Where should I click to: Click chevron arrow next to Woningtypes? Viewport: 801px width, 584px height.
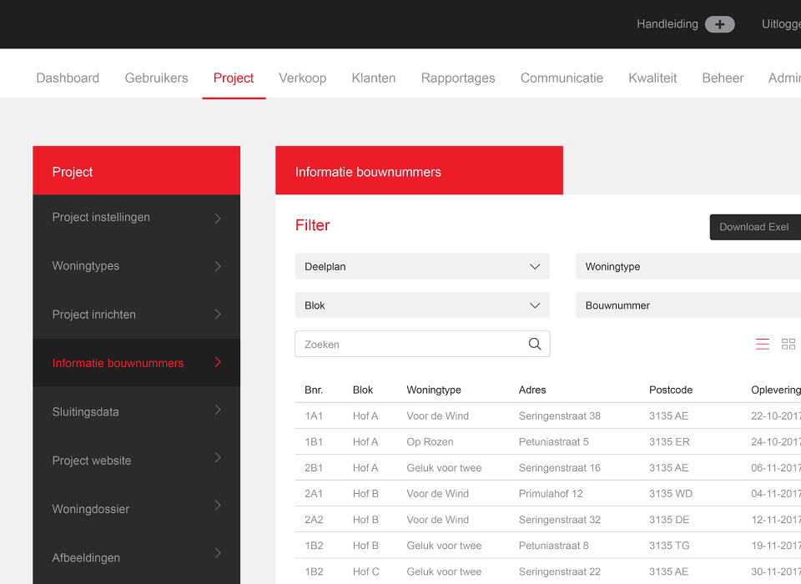pyautogui.click(x=218, y=266)
